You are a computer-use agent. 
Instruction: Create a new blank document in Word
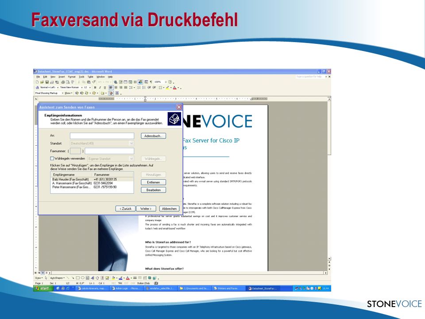tap(37, 82)
